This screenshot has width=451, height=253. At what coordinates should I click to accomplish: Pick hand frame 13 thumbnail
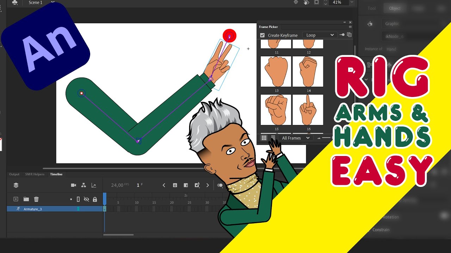point(276,72)
